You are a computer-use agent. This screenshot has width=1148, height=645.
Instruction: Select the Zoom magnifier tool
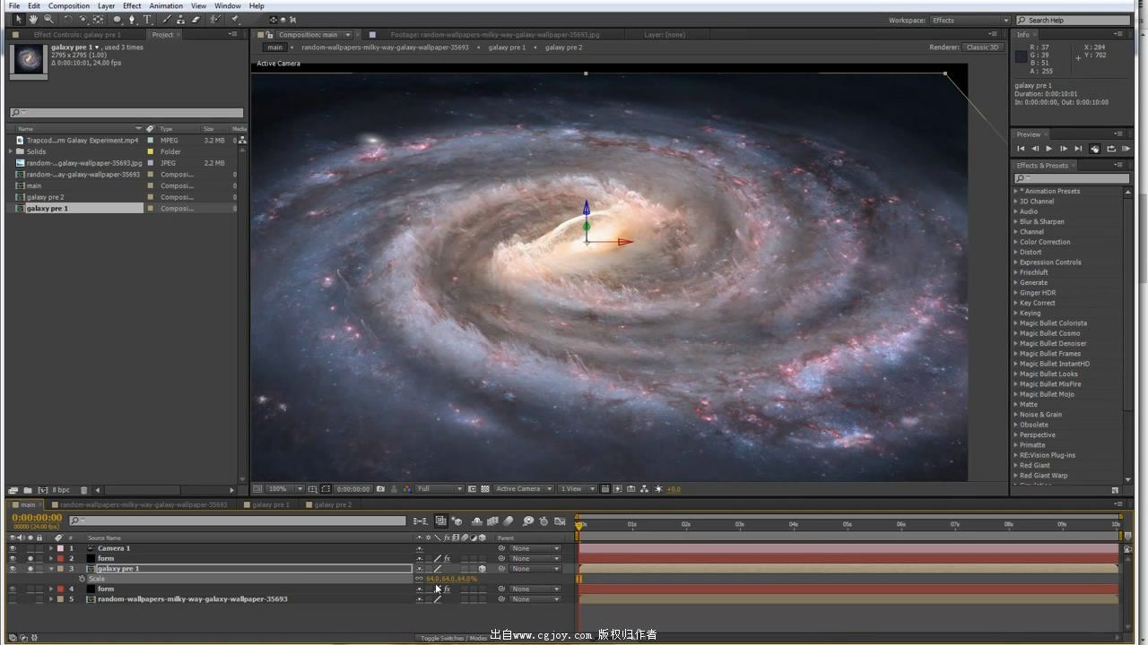(48, 19)
